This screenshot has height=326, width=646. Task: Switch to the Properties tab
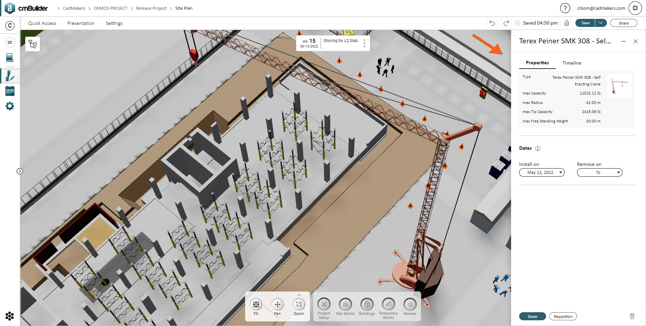(x=537, y=63)
